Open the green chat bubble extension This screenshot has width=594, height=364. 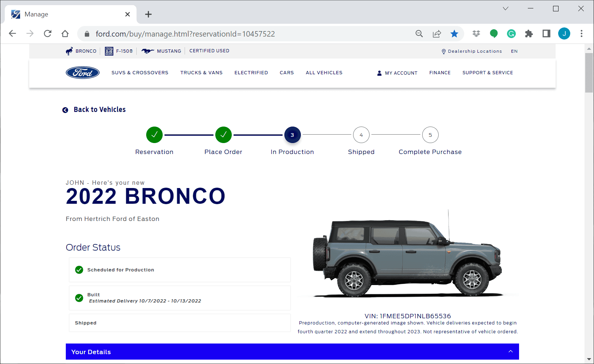494,34
